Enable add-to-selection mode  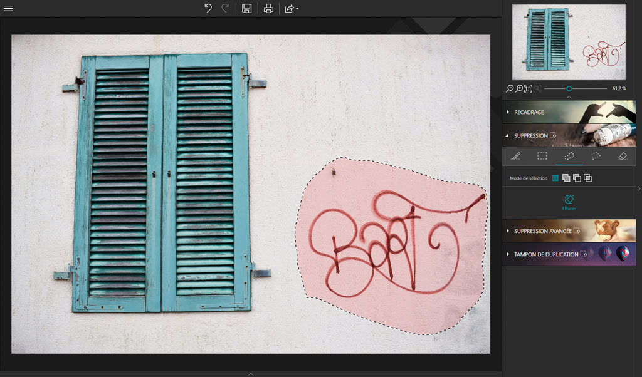[566, 178]
